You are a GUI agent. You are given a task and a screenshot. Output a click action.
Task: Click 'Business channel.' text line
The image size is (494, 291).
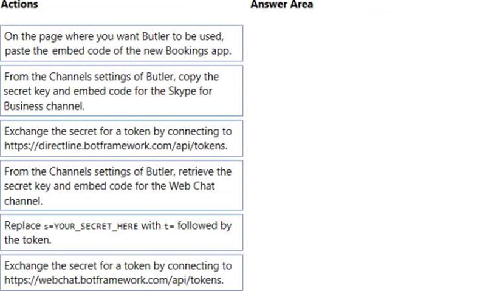point(44,106)
